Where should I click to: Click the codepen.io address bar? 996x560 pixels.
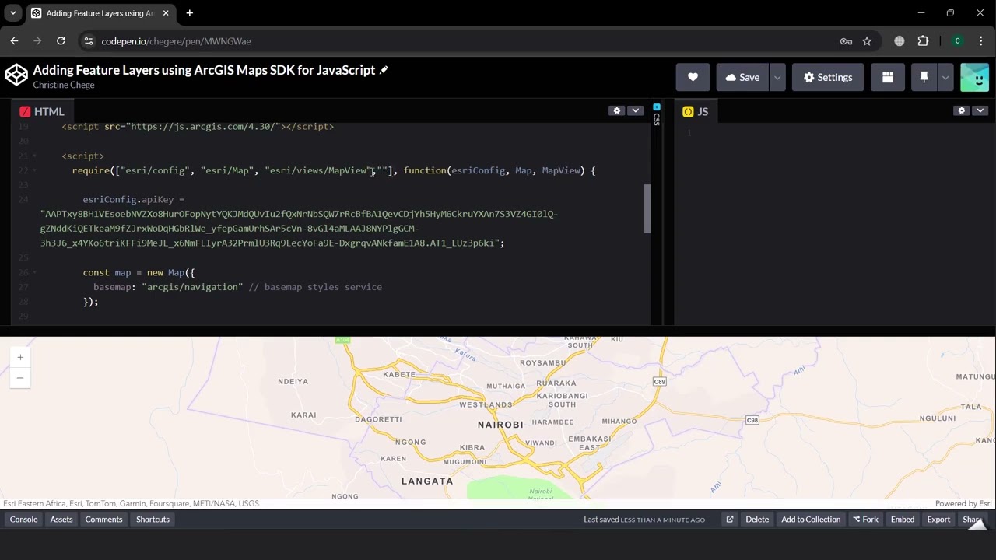tap(467, 41)
